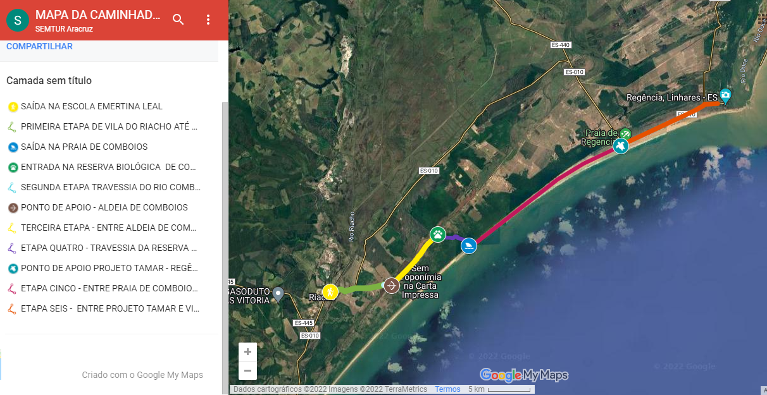Click the yellow walker marker on map
Screen dimensions: 767x395
pos(330,291)
